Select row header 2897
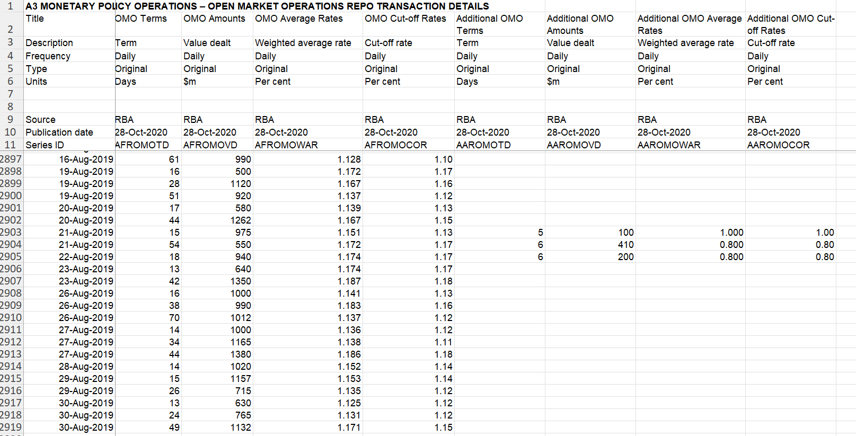 tap(11, 159)
